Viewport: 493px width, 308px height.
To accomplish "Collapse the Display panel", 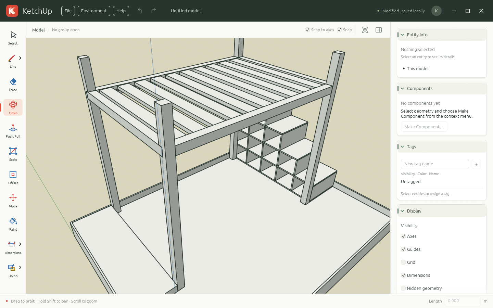I will (442, 211).
